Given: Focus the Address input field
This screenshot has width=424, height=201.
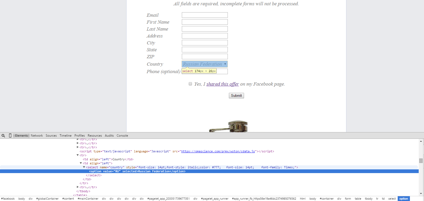Looking at the screenshot, I should [205, 36].
